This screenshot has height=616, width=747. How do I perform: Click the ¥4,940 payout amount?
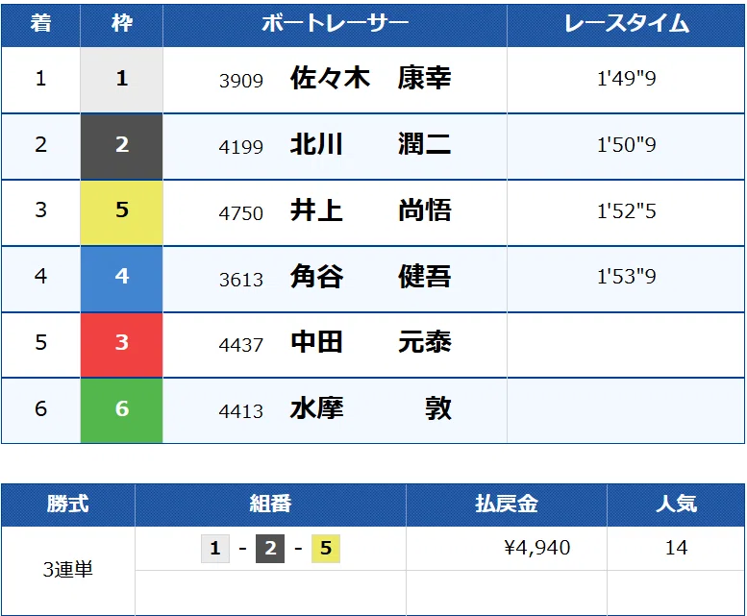point(536,548)
